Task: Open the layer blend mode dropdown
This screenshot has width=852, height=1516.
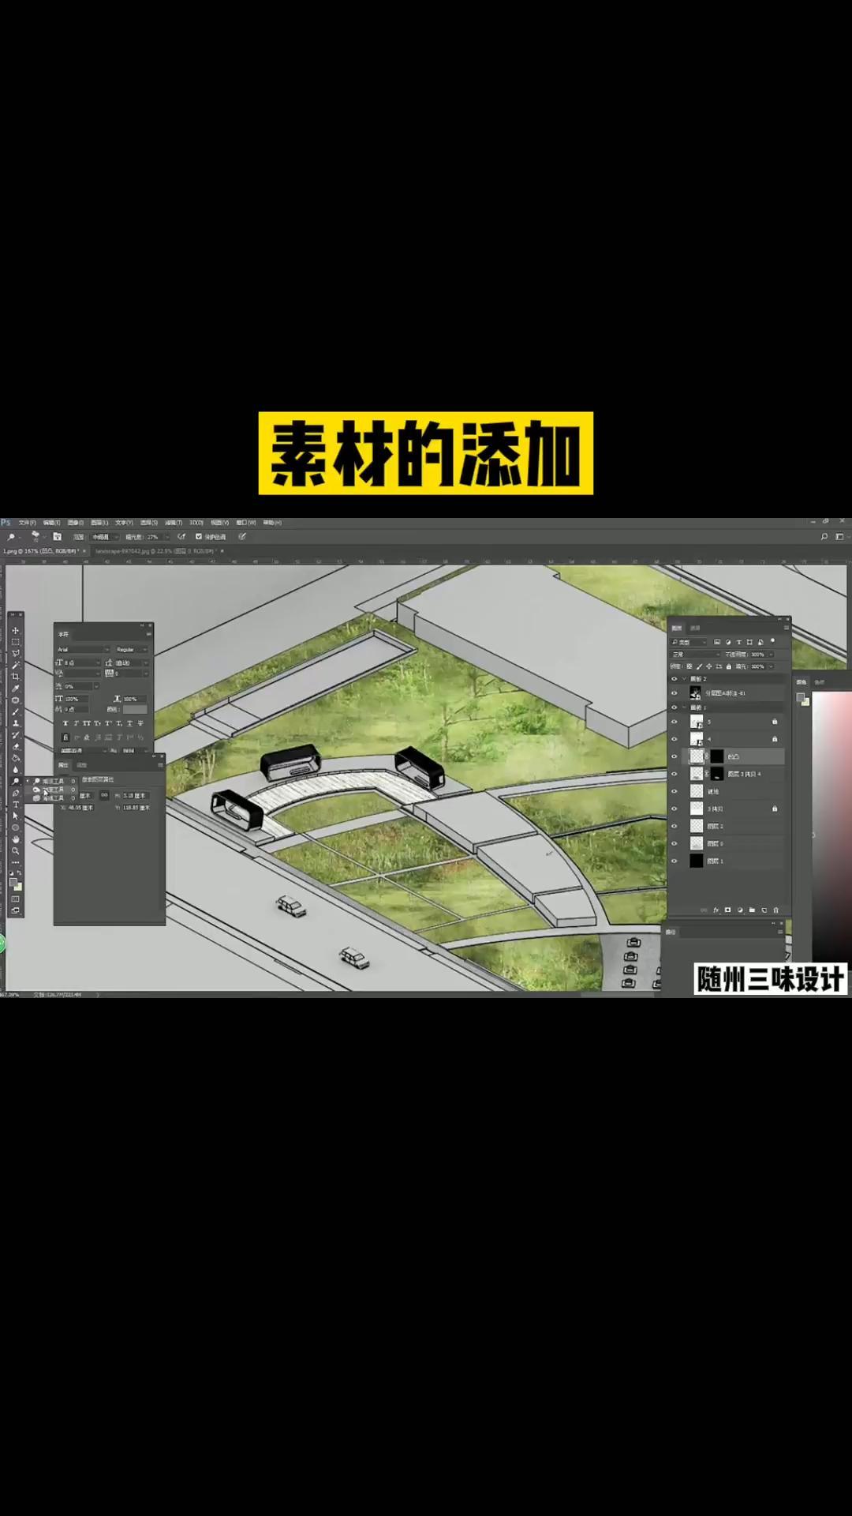Action: click(x=694, y=655)
